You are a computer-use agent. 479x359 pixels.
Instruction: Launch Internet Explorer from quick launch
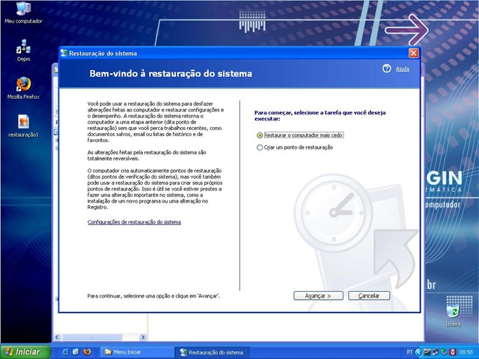tap(65, 352)
